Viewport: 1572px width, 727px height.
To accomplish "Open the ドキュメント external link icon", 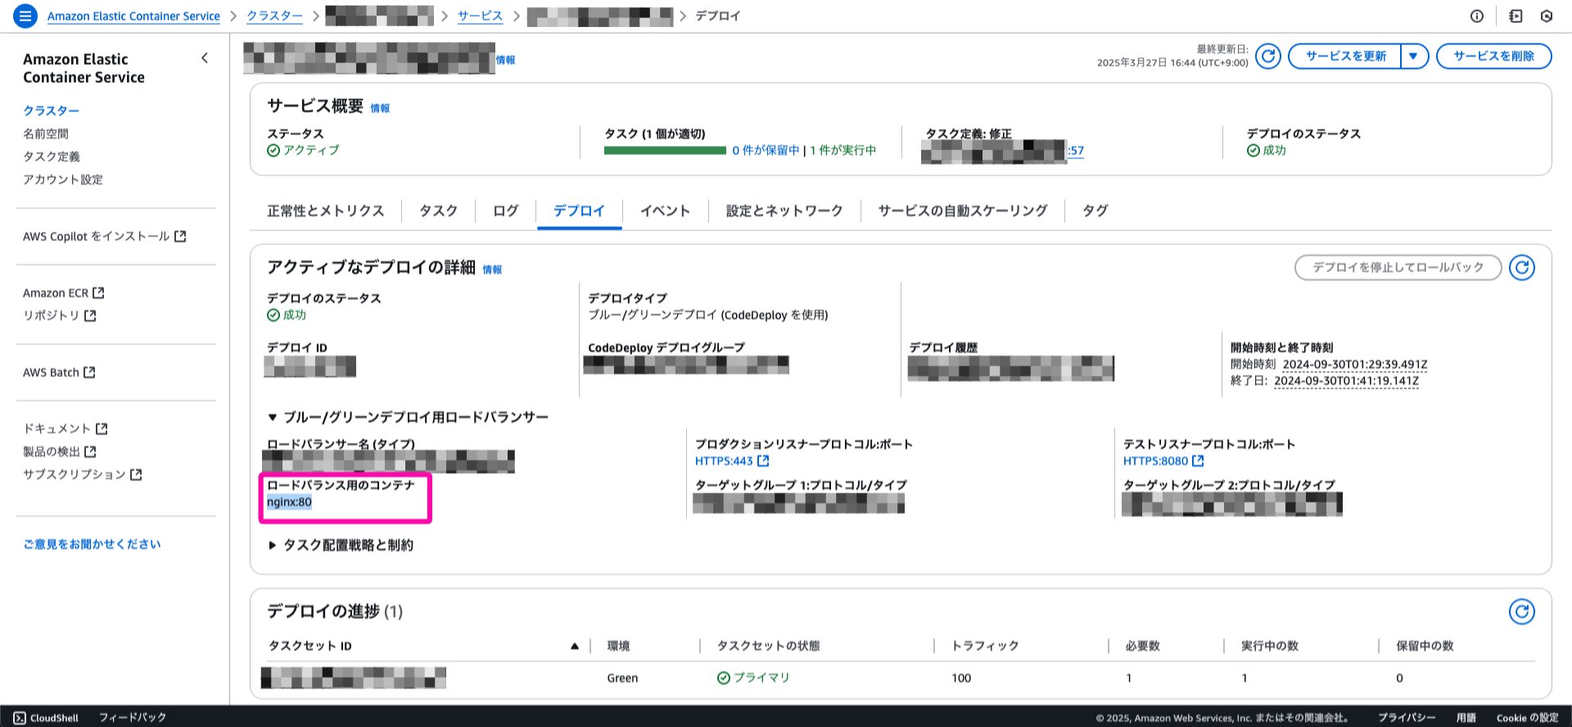I will (x=102, y=429).
